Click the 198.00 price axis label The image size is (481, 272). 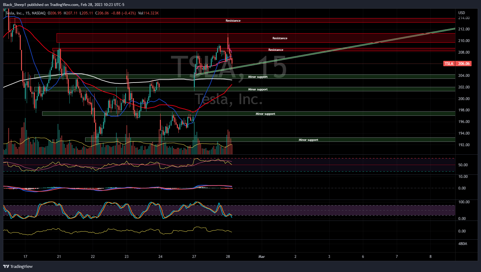(x=464, y=110)
